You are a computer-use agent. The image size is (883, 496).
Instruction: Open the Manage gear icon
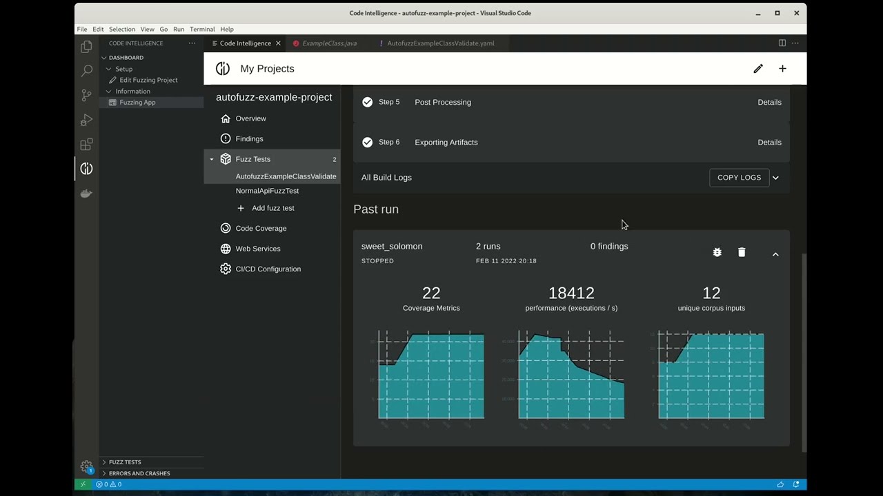86,466
